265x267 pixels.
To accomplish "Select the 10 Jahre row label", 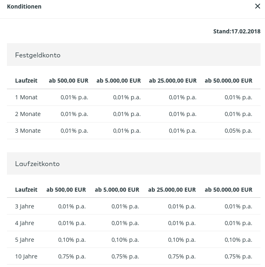I will (26, 256).
